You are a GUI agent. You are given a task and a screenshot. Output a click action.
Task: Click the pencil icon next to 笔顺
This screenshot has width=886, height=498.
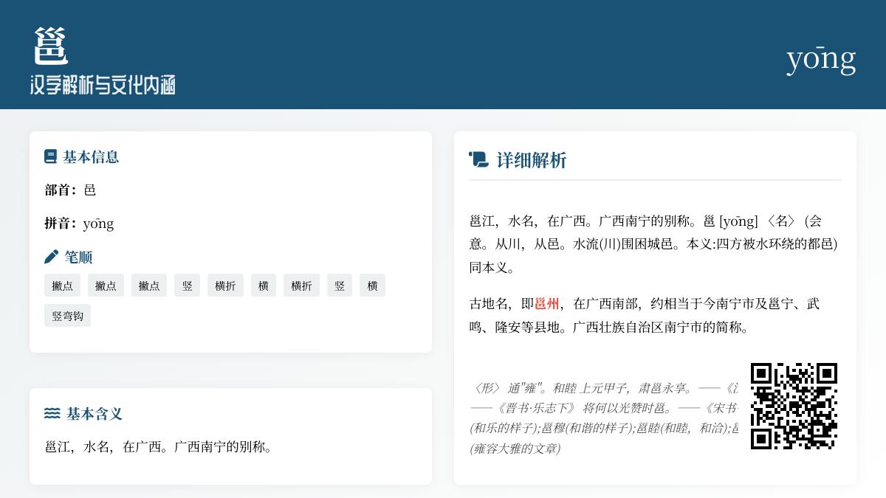(51, 257)
